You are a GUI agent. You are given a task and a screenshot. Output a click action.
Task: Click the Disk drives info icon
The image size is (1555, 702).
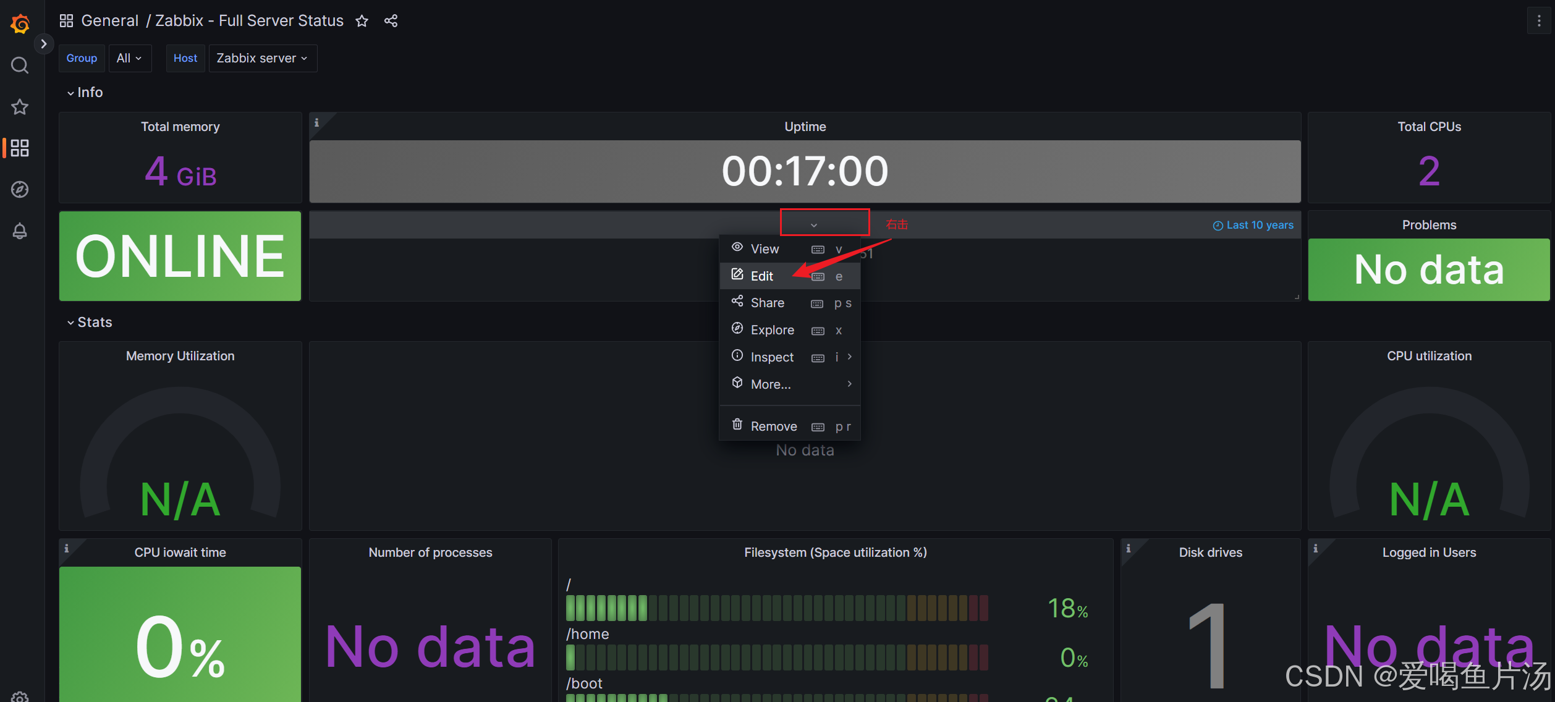point(1129,549)
